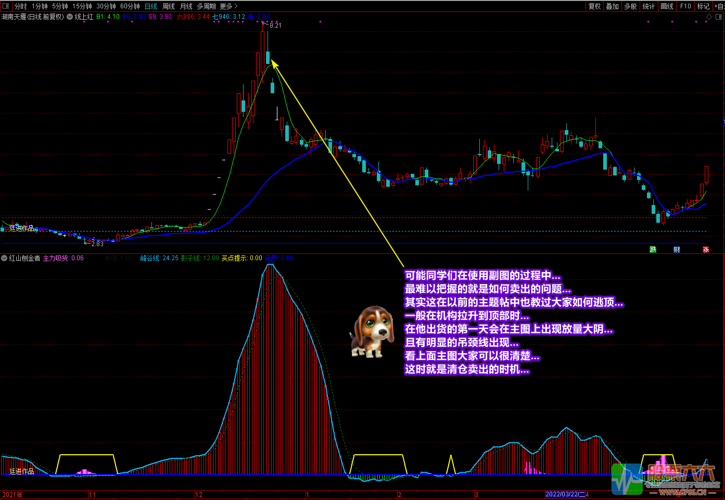
Task: Switch chart to 周线 weekly period
Action: (169, 6)
